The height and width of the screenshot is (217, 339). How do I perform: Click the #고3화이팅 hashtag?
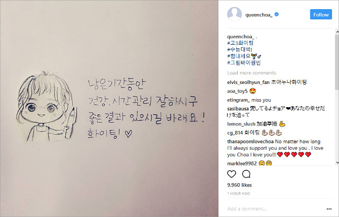(240, 43)
